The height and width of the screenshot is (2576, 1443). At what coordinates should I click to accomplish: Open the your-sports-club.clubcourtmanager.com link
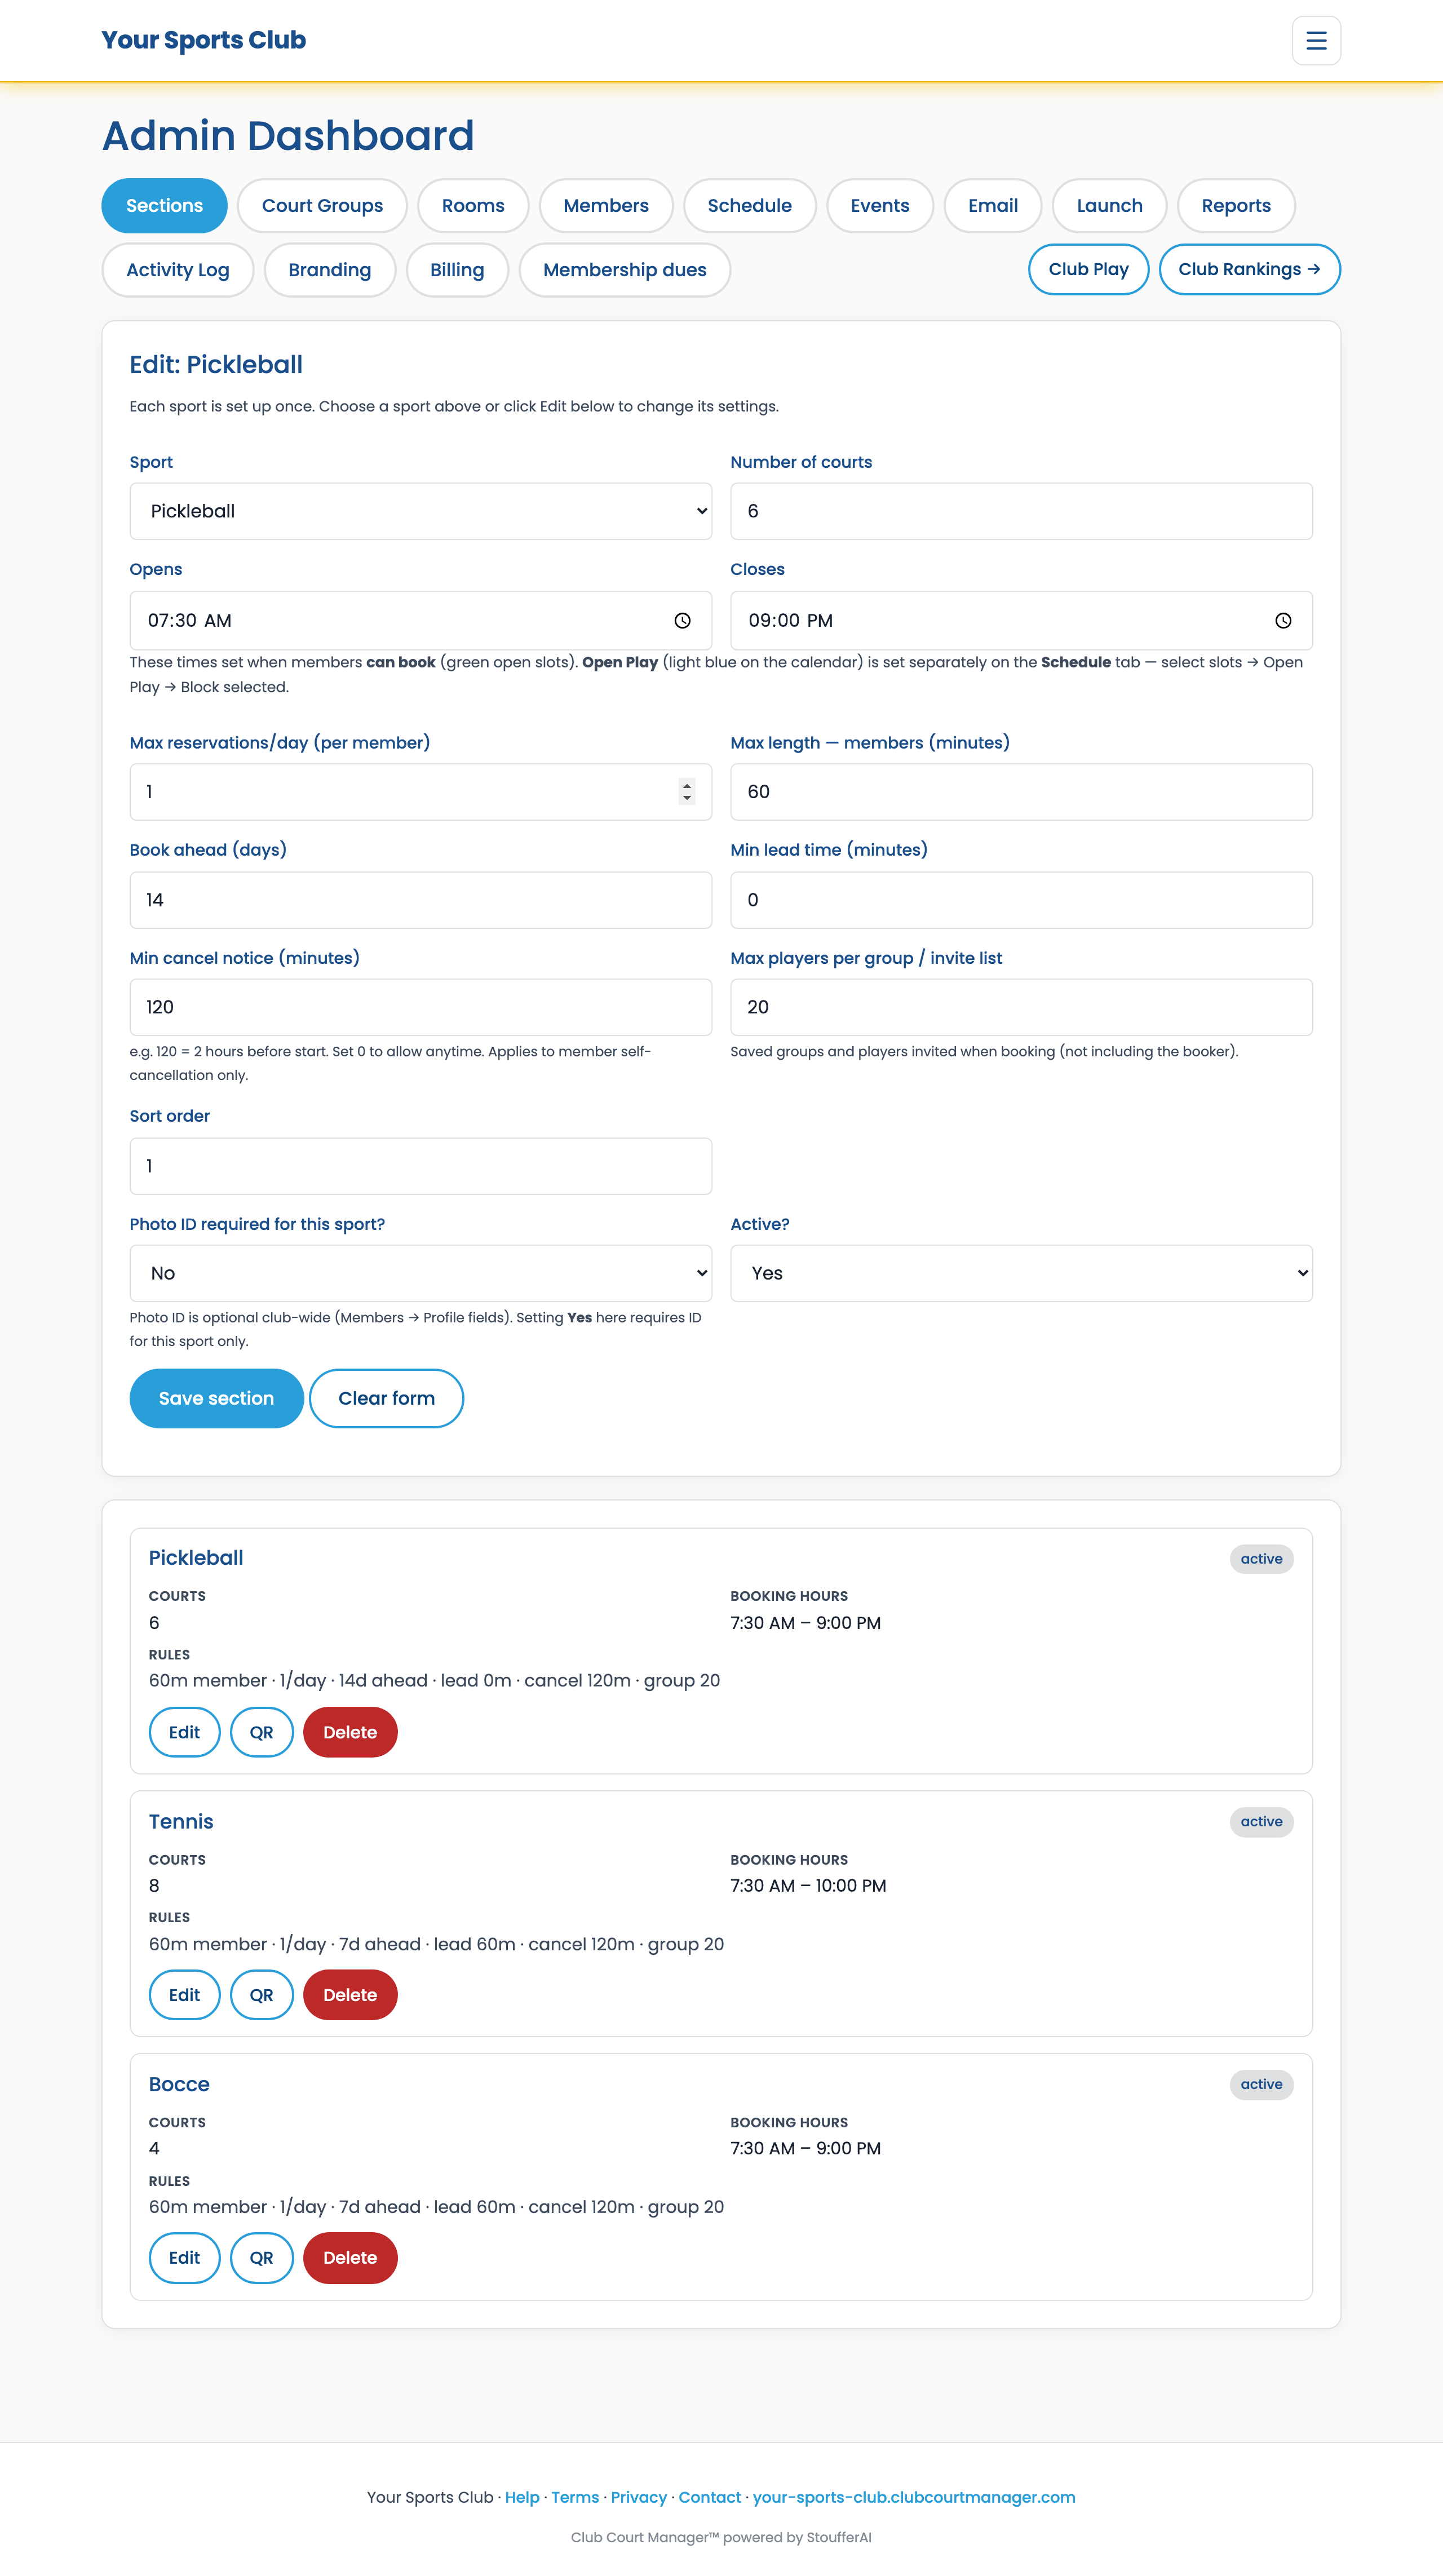(914, 2497)
